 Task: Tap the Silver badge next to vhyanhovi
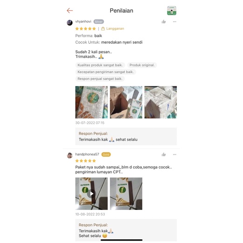99,22
